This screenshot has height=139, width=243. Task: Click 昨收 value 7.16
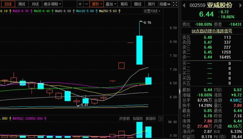tap(238, 116)
